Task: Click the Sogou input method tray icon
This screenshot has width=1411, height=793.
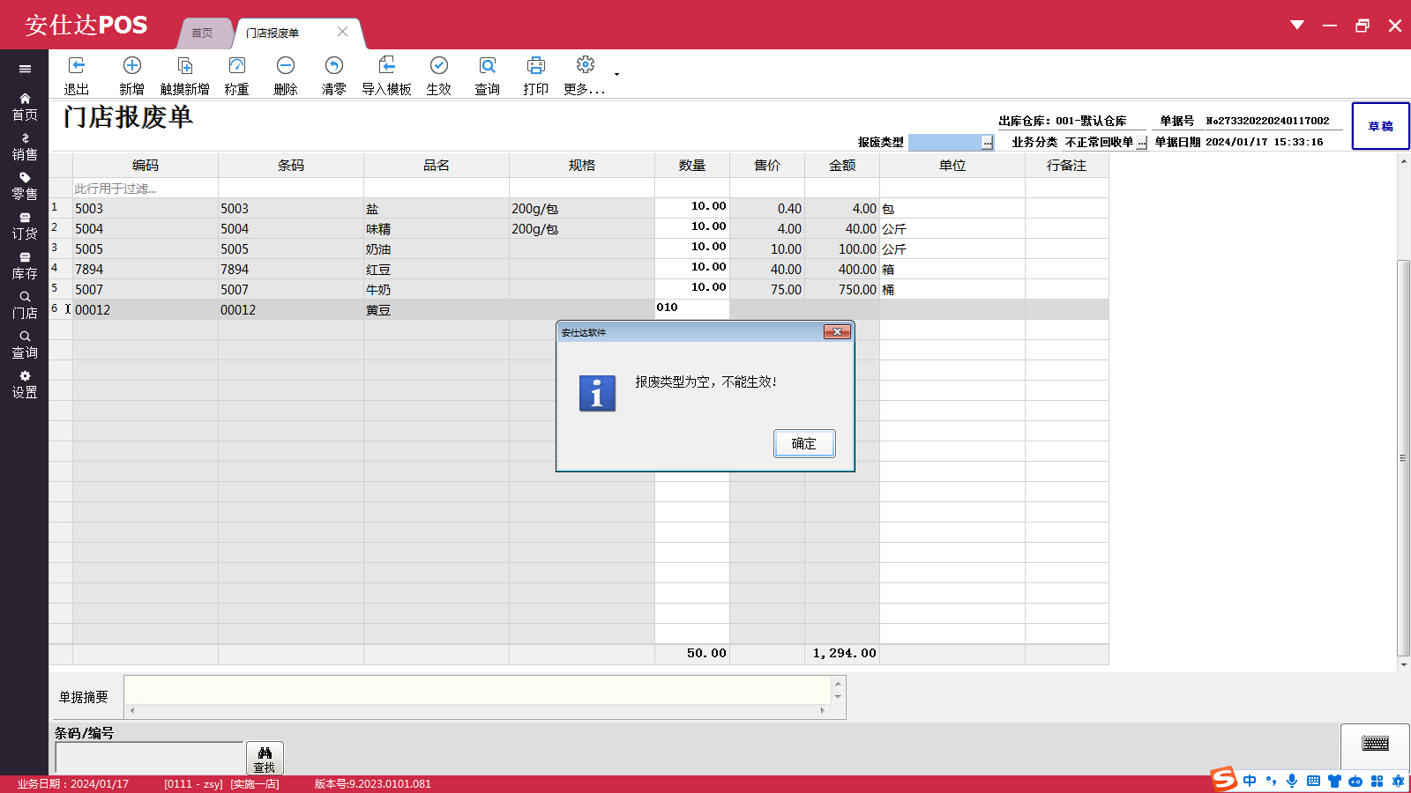Action: 1223,780
